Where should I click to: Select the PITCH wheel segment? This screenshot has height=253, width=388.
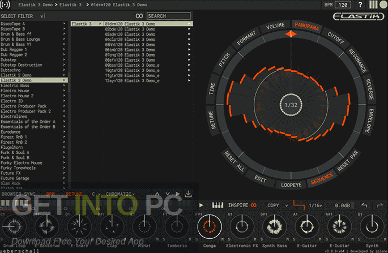[224, 60]
